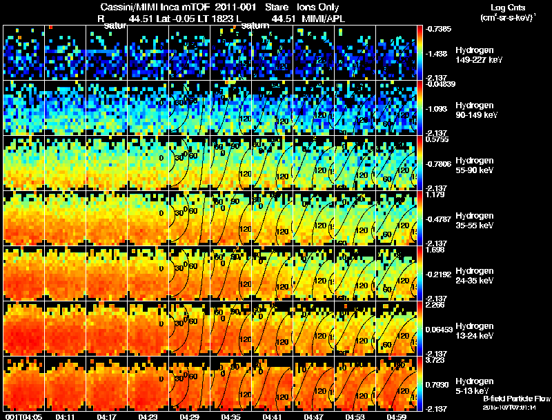Click colorbar value '-0.2192'
The image size is (552, 420).
tap(438, 274)
